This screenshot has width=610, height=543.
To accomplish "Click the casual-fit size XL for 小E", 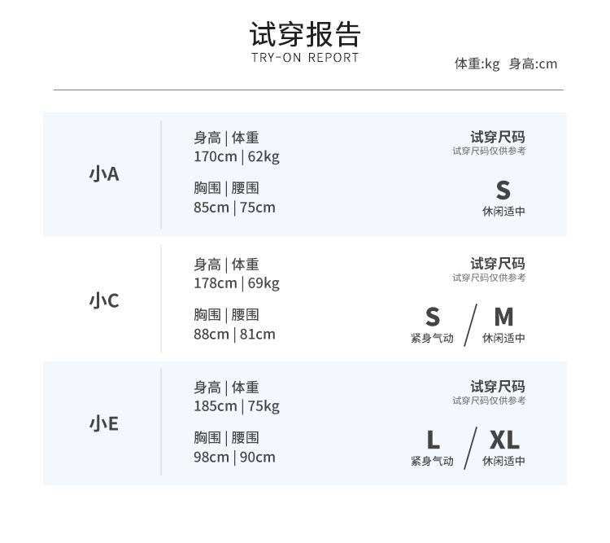I will coord(503,440).
